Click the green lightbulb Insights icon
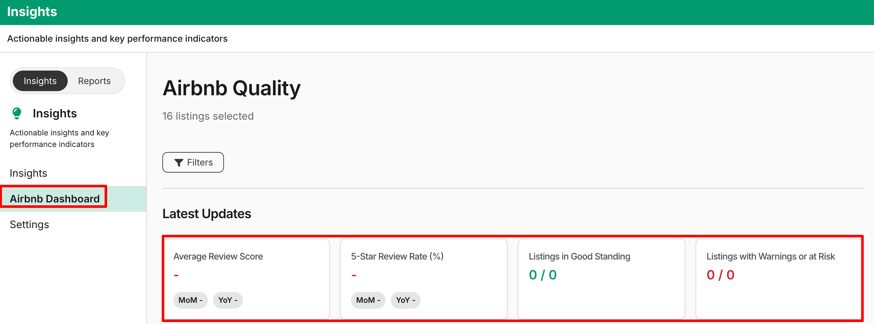The height and width of the screenshot is (324, 874). [x=17, y=113]
